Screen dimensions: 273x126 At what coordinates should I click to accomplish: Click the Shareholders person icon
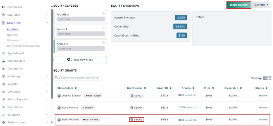pyautogui.click(x=3, y=61)
